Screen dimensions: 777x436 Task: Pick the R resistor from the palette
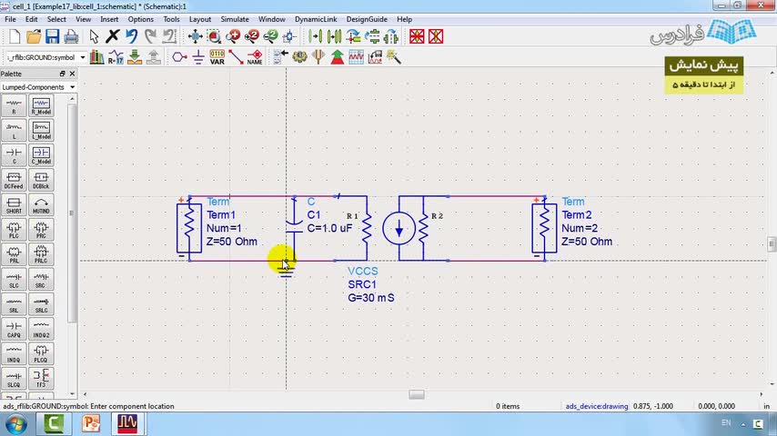(x=14, y=106)
